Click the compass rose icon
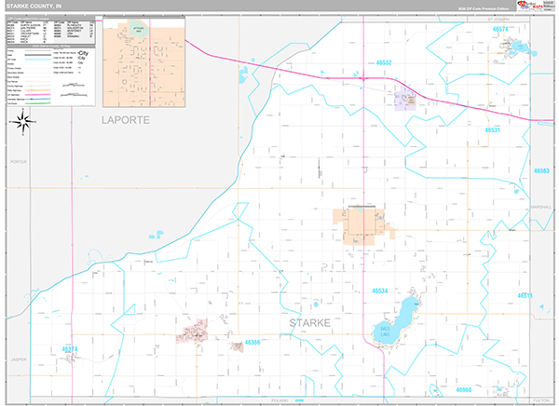Image resolution: width=559 pixels, height=406 pixels. (x=23, y=122)
